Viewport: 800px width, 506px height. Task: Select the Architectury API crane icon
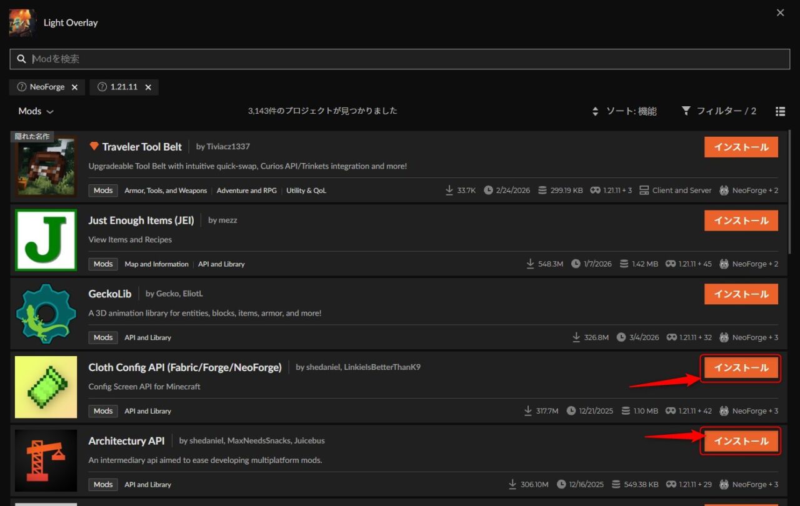point(46,460)
